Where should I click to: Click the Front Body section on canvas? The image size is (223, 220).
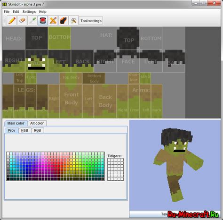tap(71, 101)
